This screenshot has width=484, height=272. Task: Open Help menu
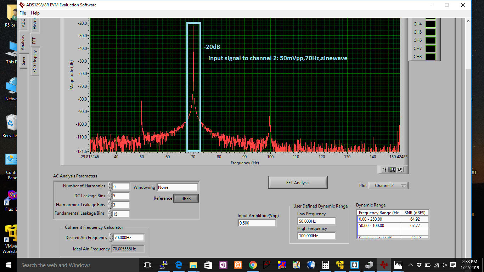(35, 13)
